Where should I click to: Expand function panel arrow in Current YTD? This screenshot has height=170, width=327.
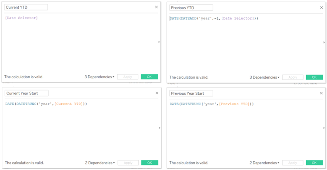tap(159, 42)
